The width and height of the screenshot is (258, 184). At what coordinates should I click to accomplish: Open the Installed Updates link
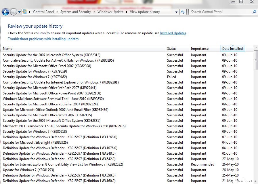(x=173, y=33)
